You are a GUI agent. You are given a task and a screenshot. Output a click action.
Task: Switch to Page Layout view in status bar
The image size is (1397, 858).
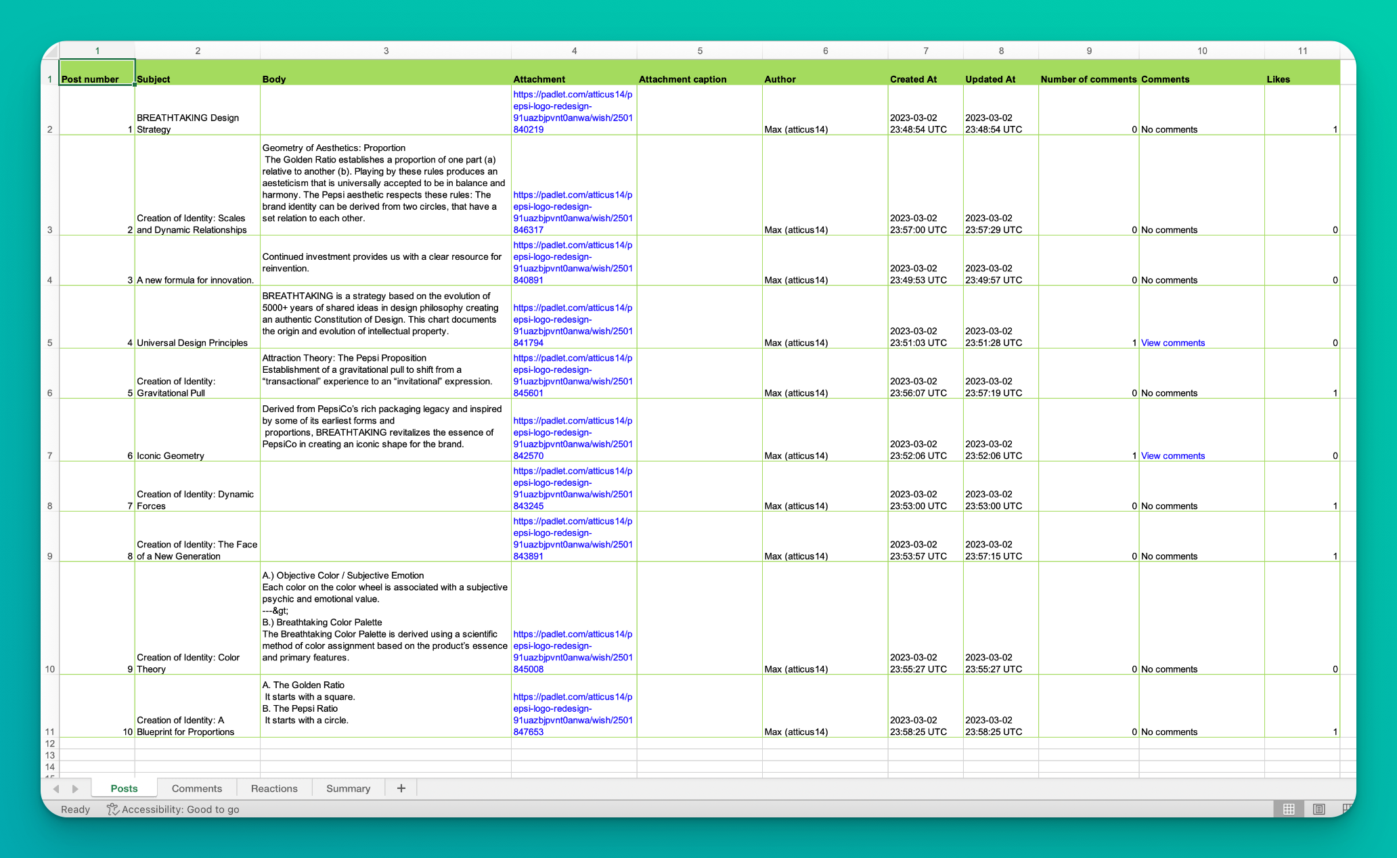(x=1319, y=809)
